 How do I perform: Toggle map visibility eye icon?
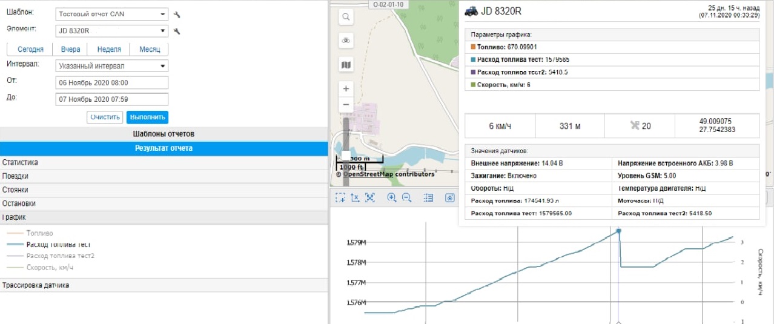click(x=346, y=41)
